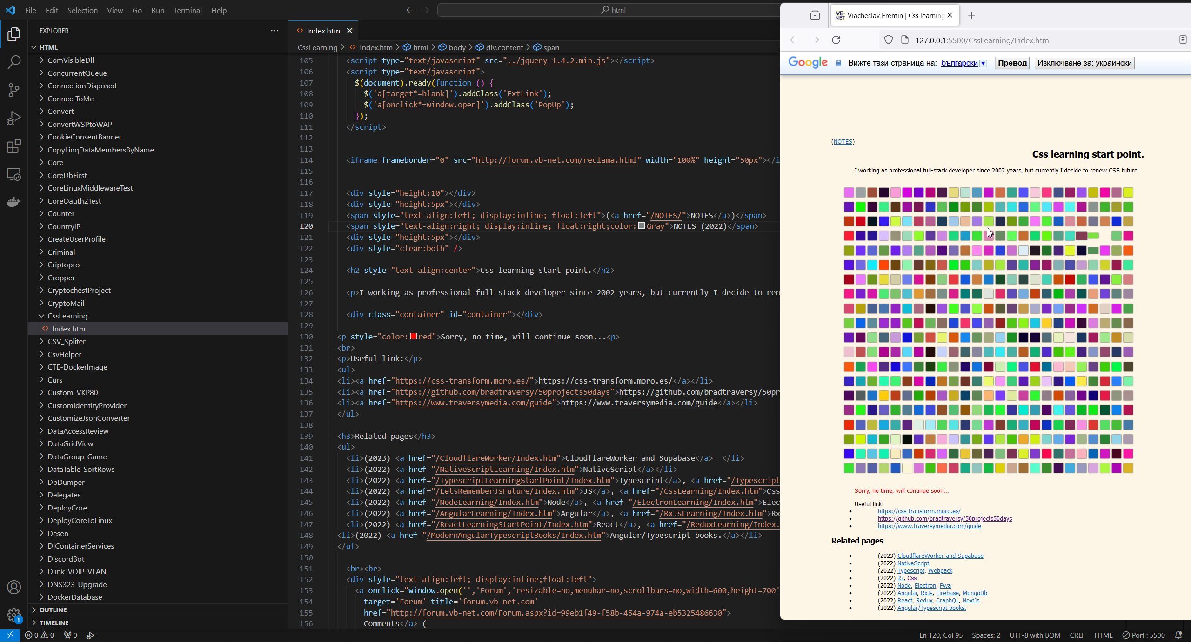The width and height of the screenshot is (1191, 642).
Task: Expand the OUTLINE section
Action: [x=53, y=609]
